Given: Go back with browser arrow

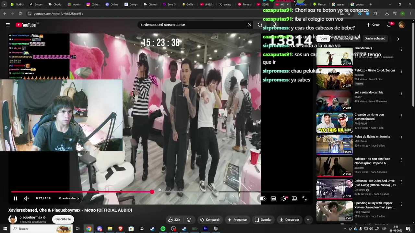Looking at the screenshot, I should click(5, 14).
